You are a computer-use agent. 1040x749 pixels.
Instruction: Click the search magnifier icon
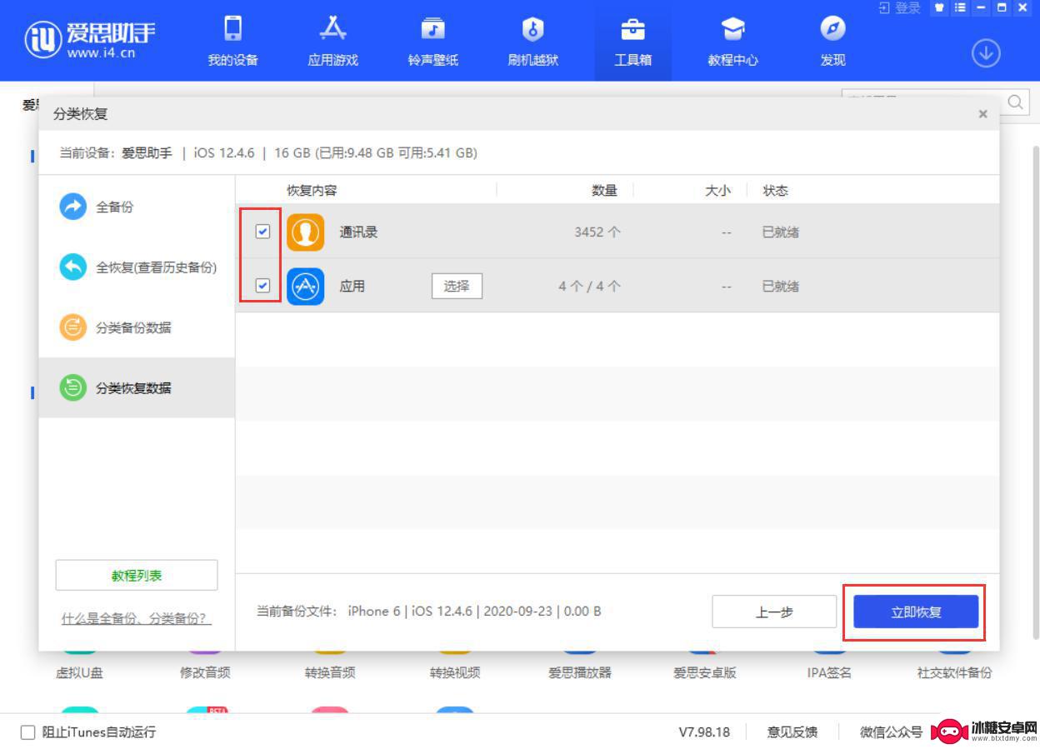[1016, 102]
